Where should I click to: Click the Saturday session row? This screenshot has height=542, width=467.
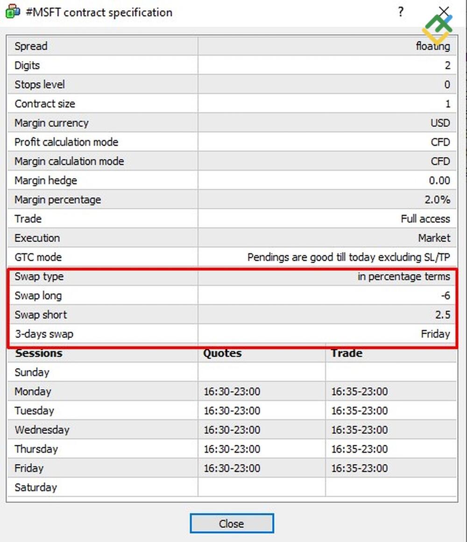pos(35,487)
